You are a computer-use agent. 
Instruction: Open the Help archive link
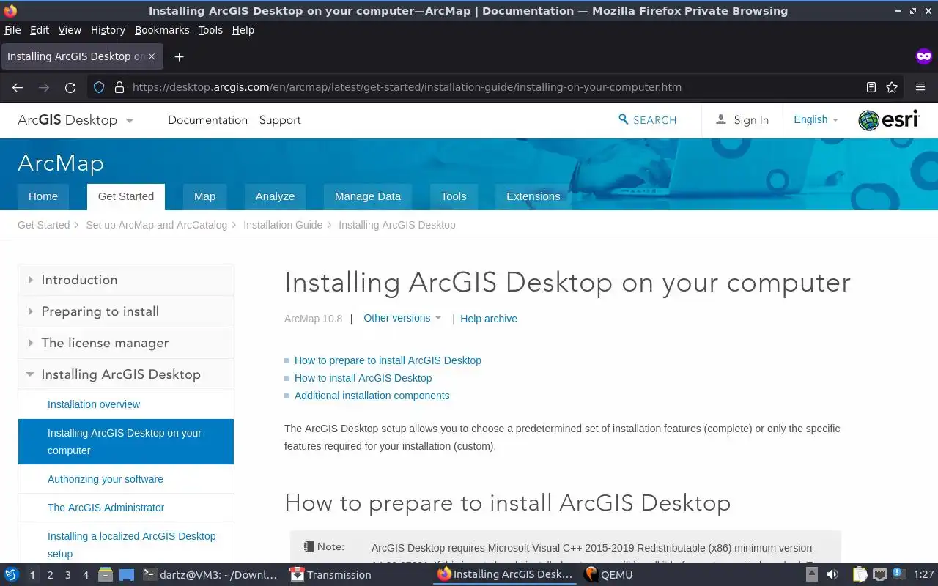coord(489,319)
